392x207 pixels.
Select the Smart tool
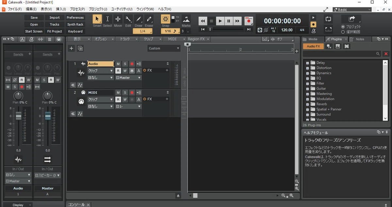click(x=97, y=19)
